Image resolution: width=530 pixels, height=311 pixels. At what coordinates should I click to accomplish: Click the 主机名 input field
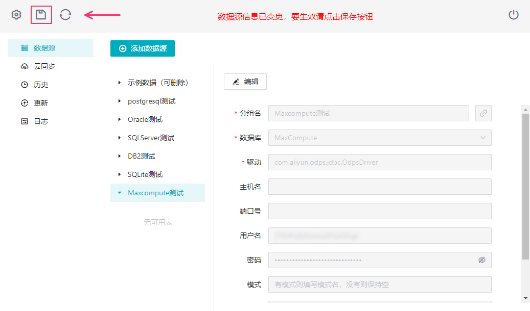(x=380, y=187)
